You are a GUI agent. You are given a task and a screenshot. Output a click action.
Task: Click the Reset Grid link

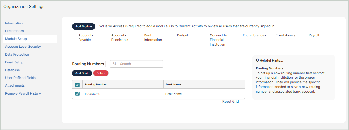click(230, 102)
